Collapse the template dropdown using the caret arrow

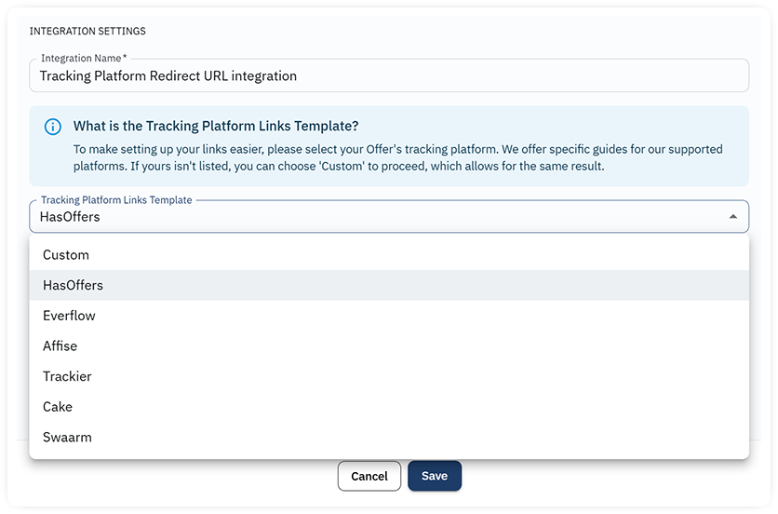coord(732,217)
